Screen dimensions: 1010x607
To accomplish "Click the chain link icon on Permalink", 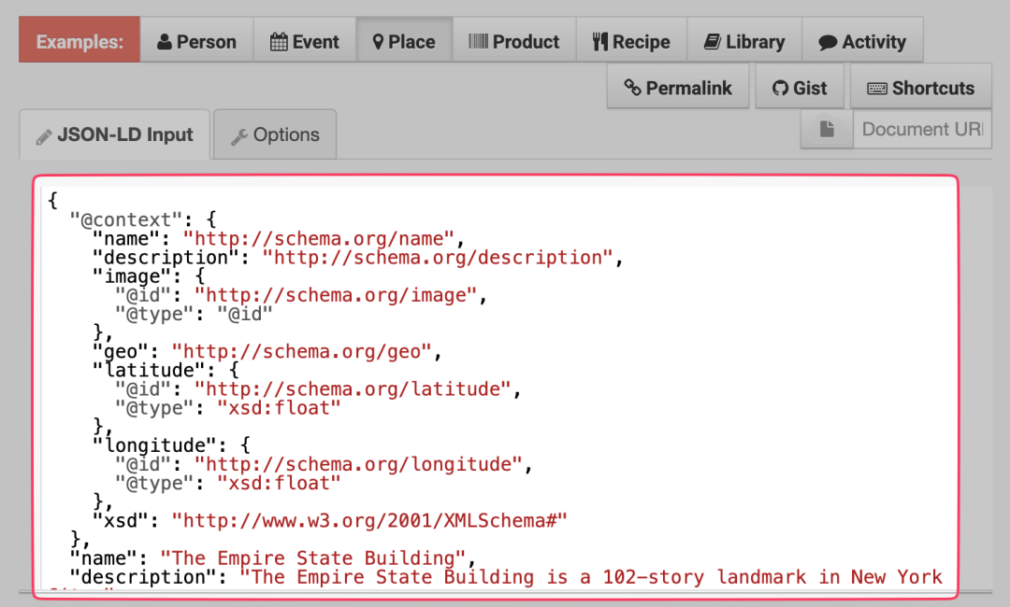I will pyautogui.click(x=632, y=88).
